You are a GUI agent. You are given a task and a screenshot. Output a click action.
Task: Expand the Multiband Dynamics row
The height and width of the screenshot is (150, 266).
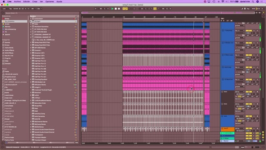31,27
